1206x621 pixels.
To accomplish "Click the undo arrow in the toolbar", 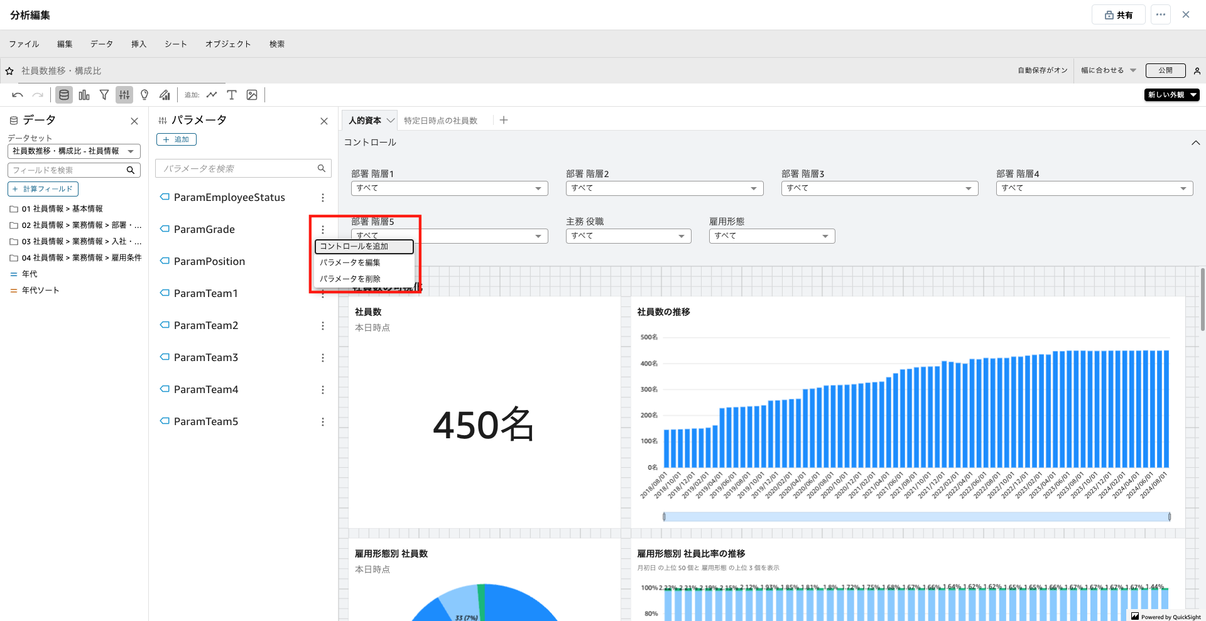I will coord(18,95).
